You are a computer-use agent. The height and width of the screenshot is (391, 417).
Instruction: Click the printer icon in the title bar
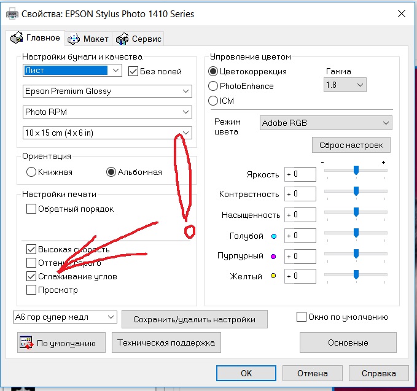click(12, 14)
